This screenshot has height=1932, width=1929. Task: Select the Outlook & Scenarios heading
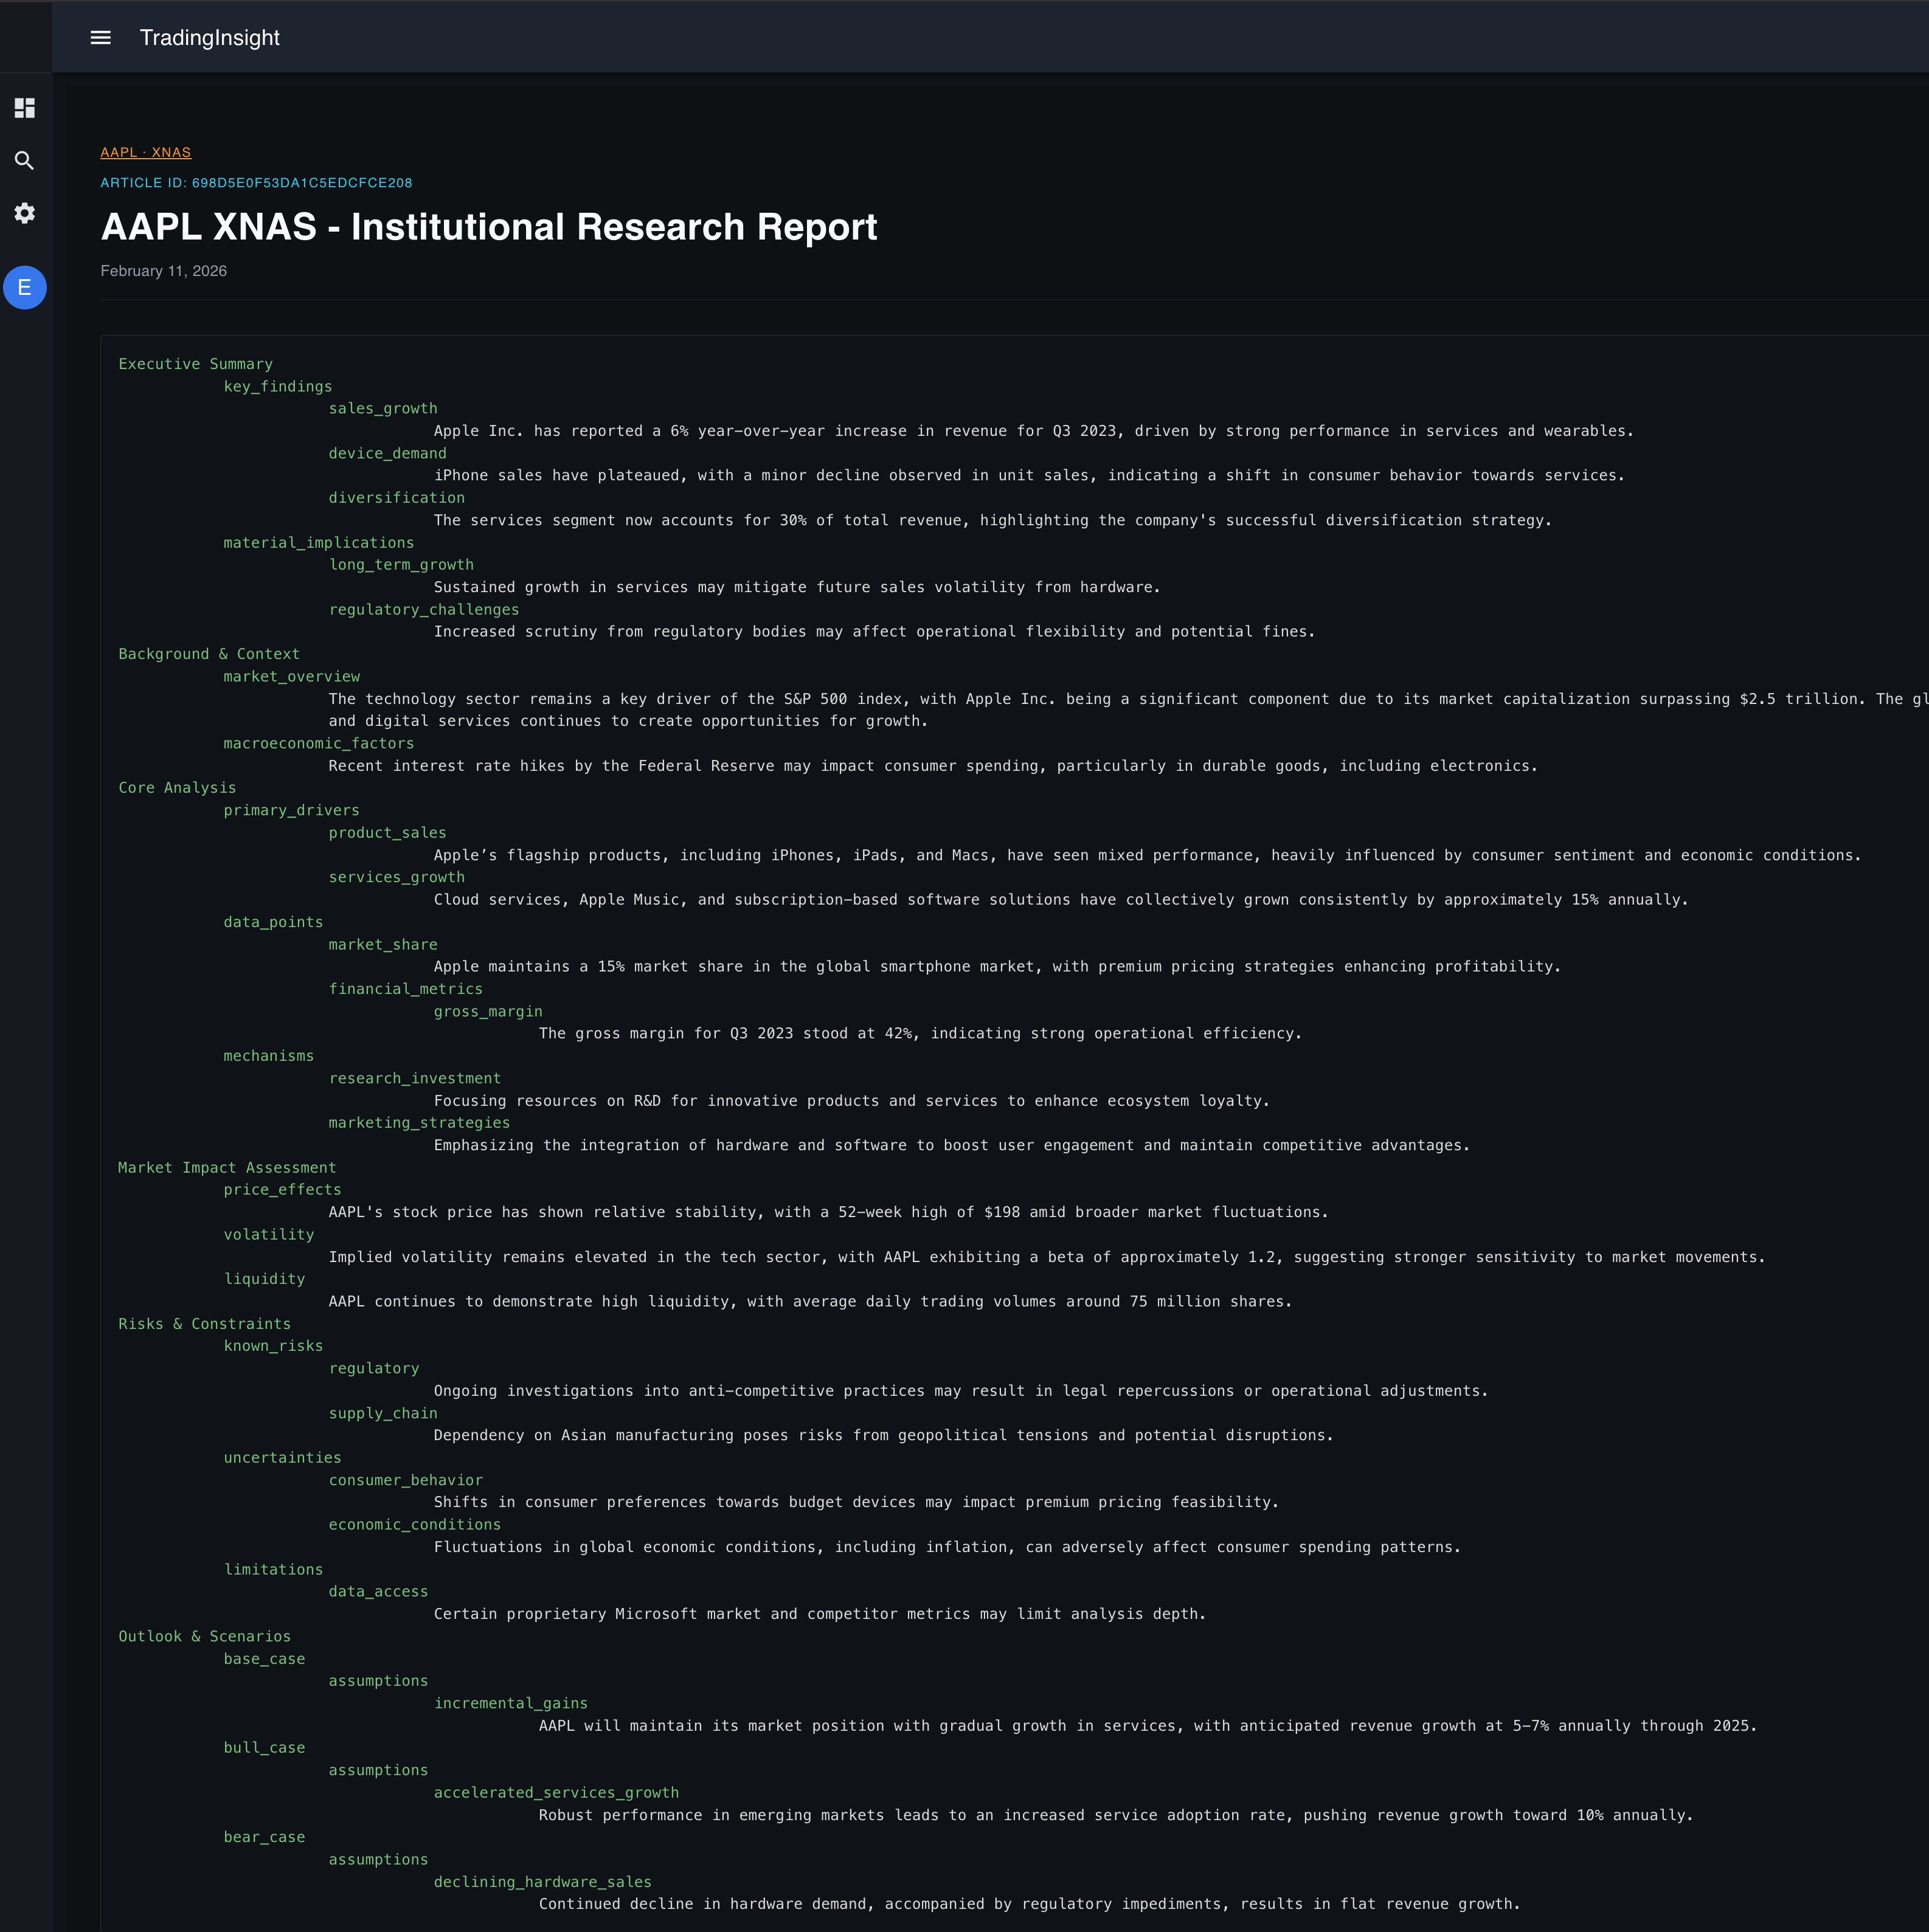coord(203,1636)
